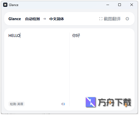
Task: Click the Glance app icon in title bar
Action: pyautogui.click(x=5, y=5)
